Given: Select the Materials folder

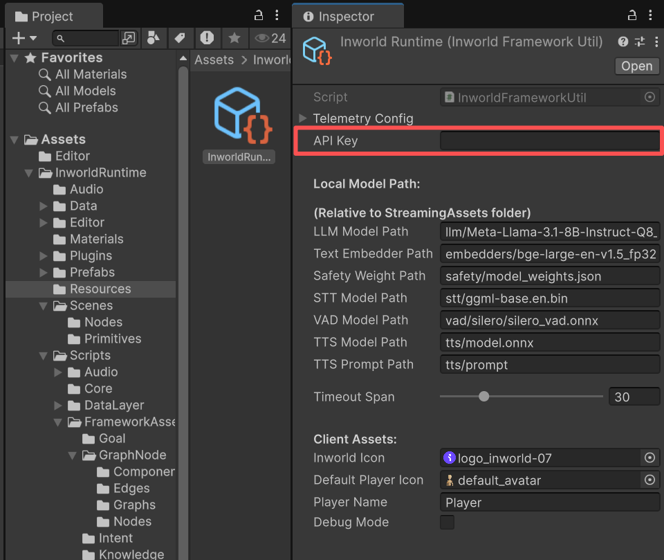Looking at the screenshot, I should [x=88, y=239].
